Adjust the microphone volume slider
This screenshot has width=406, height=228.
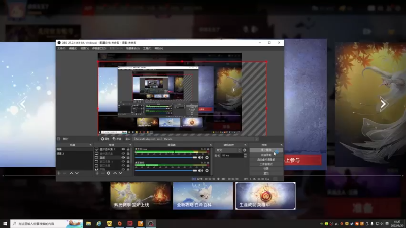pyautogui.click(x=166, y=157)
